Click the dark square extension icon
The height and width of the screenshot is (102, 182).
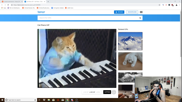click(169, 5)
